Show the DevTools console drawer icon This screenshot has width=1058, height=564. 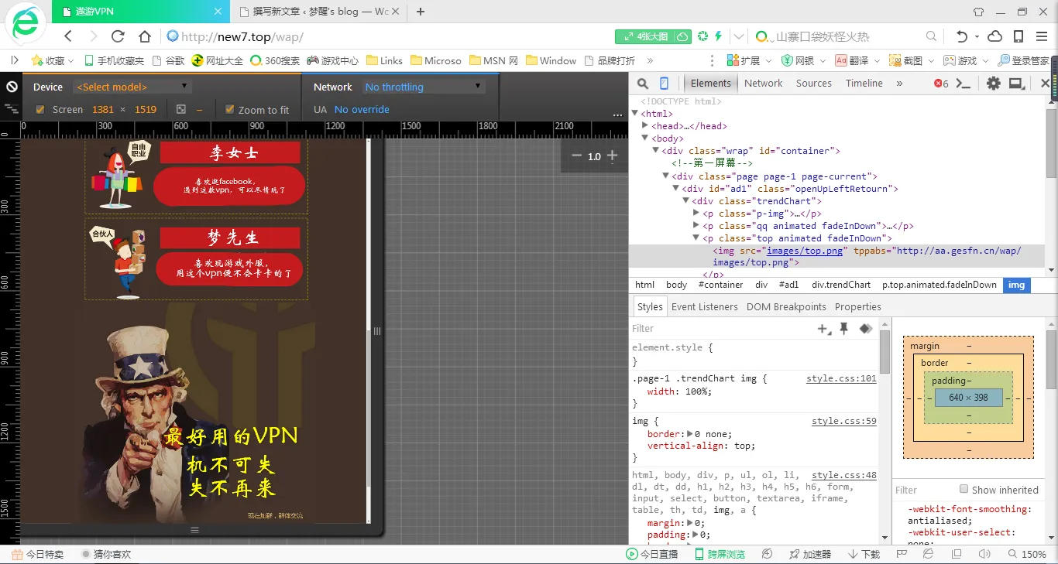pos(963,84)
